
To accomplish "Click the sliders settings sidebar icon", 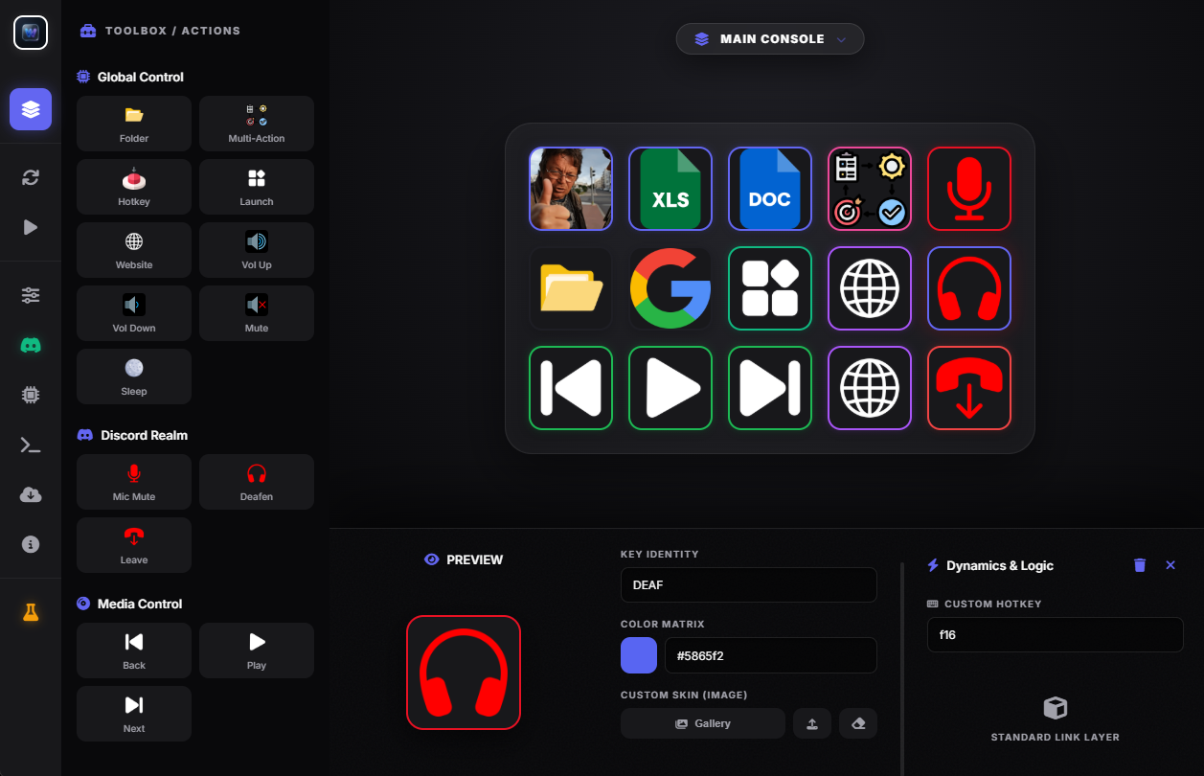I will 31,295.
